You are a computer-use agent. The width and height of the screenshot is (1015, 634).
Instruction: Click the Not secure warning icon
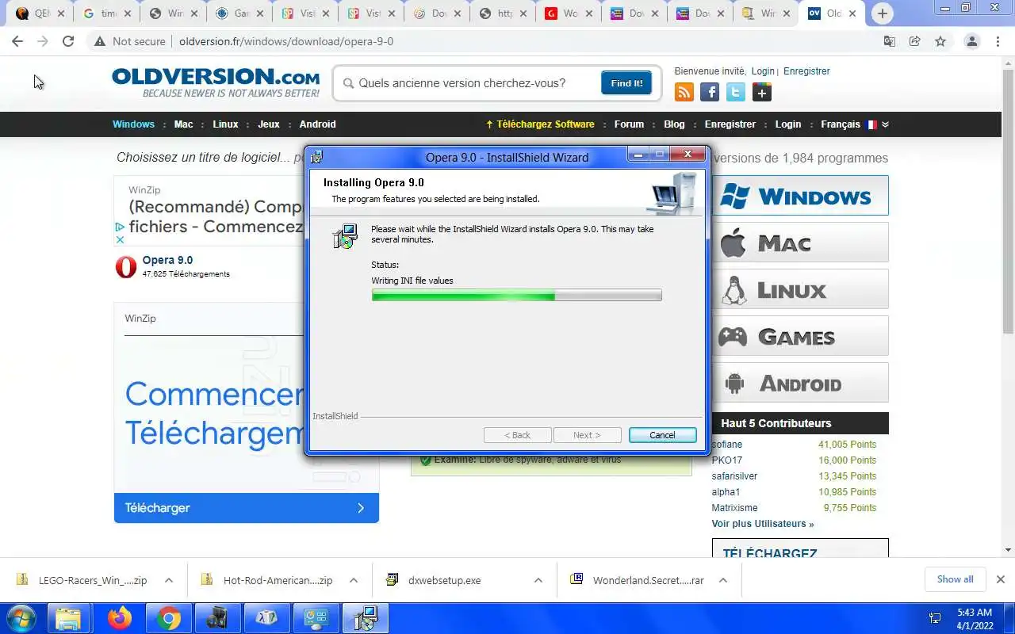(x=99, y=41)
